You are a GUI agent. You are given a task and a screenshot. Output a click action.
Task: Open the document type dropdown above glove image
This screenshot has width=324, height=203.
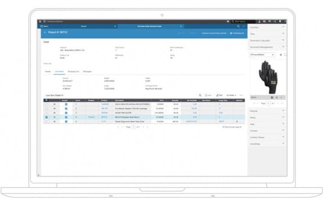pyautogui.click(x=262, y=55)
